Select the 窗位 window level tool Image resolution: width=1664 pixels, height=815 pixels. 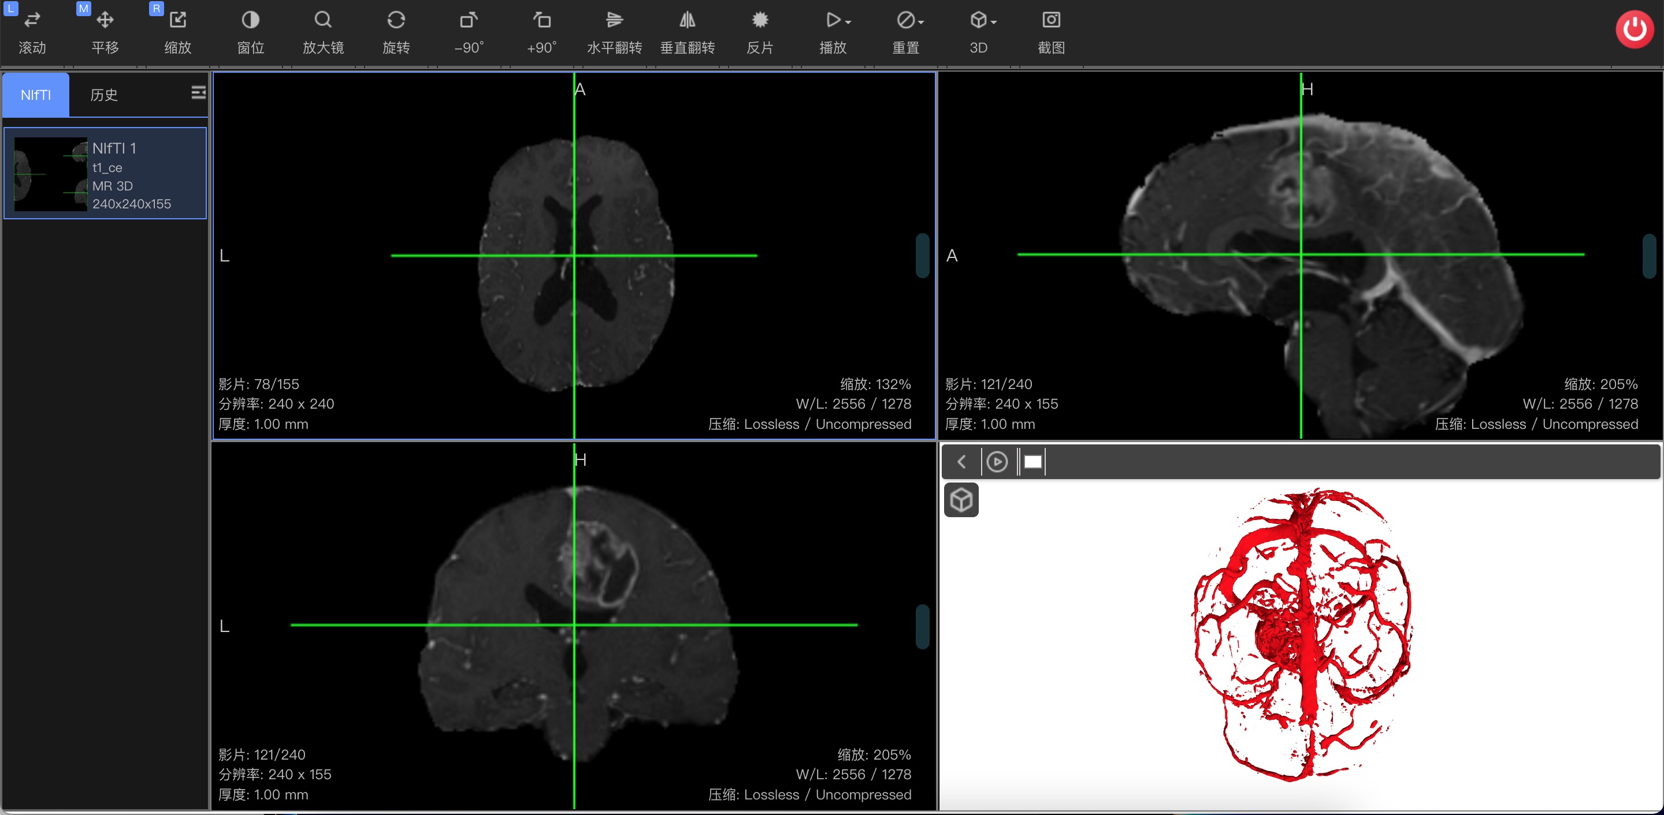coord(251,32)
